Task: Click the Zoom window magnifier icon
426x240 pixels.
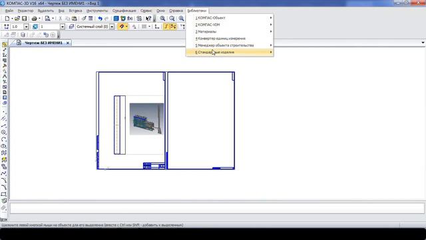Action: pyautogui.click(x=162, y=19)
